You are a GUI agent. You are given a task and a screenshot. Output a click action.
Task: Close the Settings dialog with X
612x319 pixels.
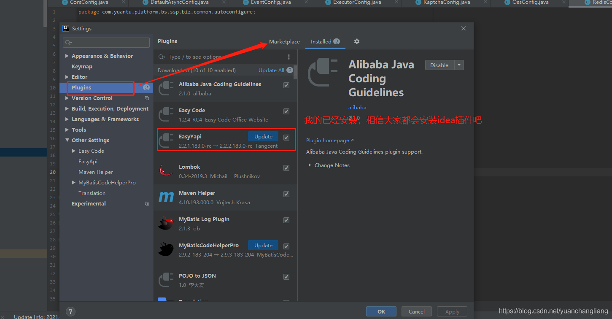(464, 28)
